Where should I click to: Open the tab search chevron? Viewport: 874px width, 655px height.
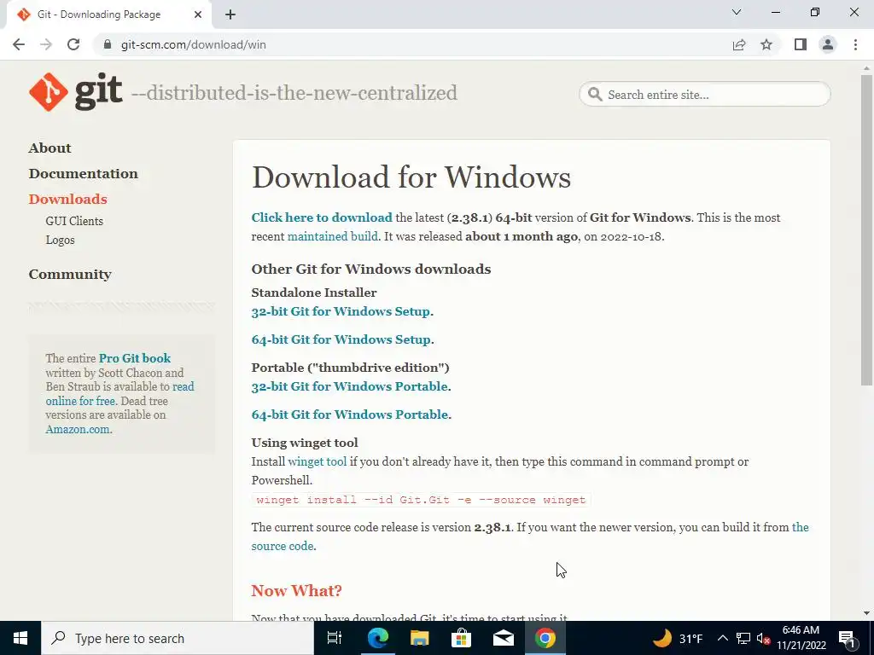[x=737, y=12]
